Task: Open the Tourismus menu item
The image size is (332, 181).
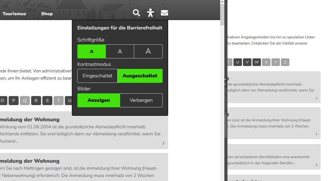Action: tap(14, 14)
